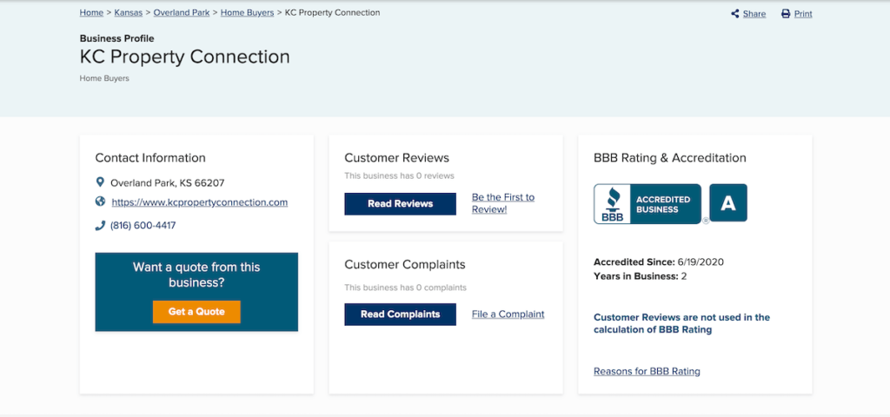The width and height of the screenshot is (890, 417).
Task: Click the Customer Reviews not used notice
Action: click(x=681, y=323)
